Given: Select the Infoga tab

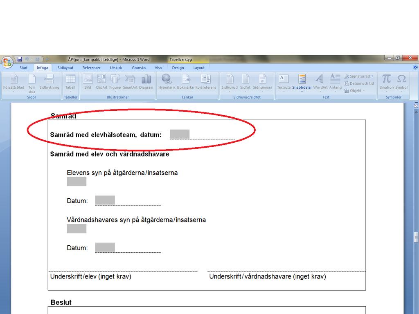Looking at the screenshot, I should (43, 68).
